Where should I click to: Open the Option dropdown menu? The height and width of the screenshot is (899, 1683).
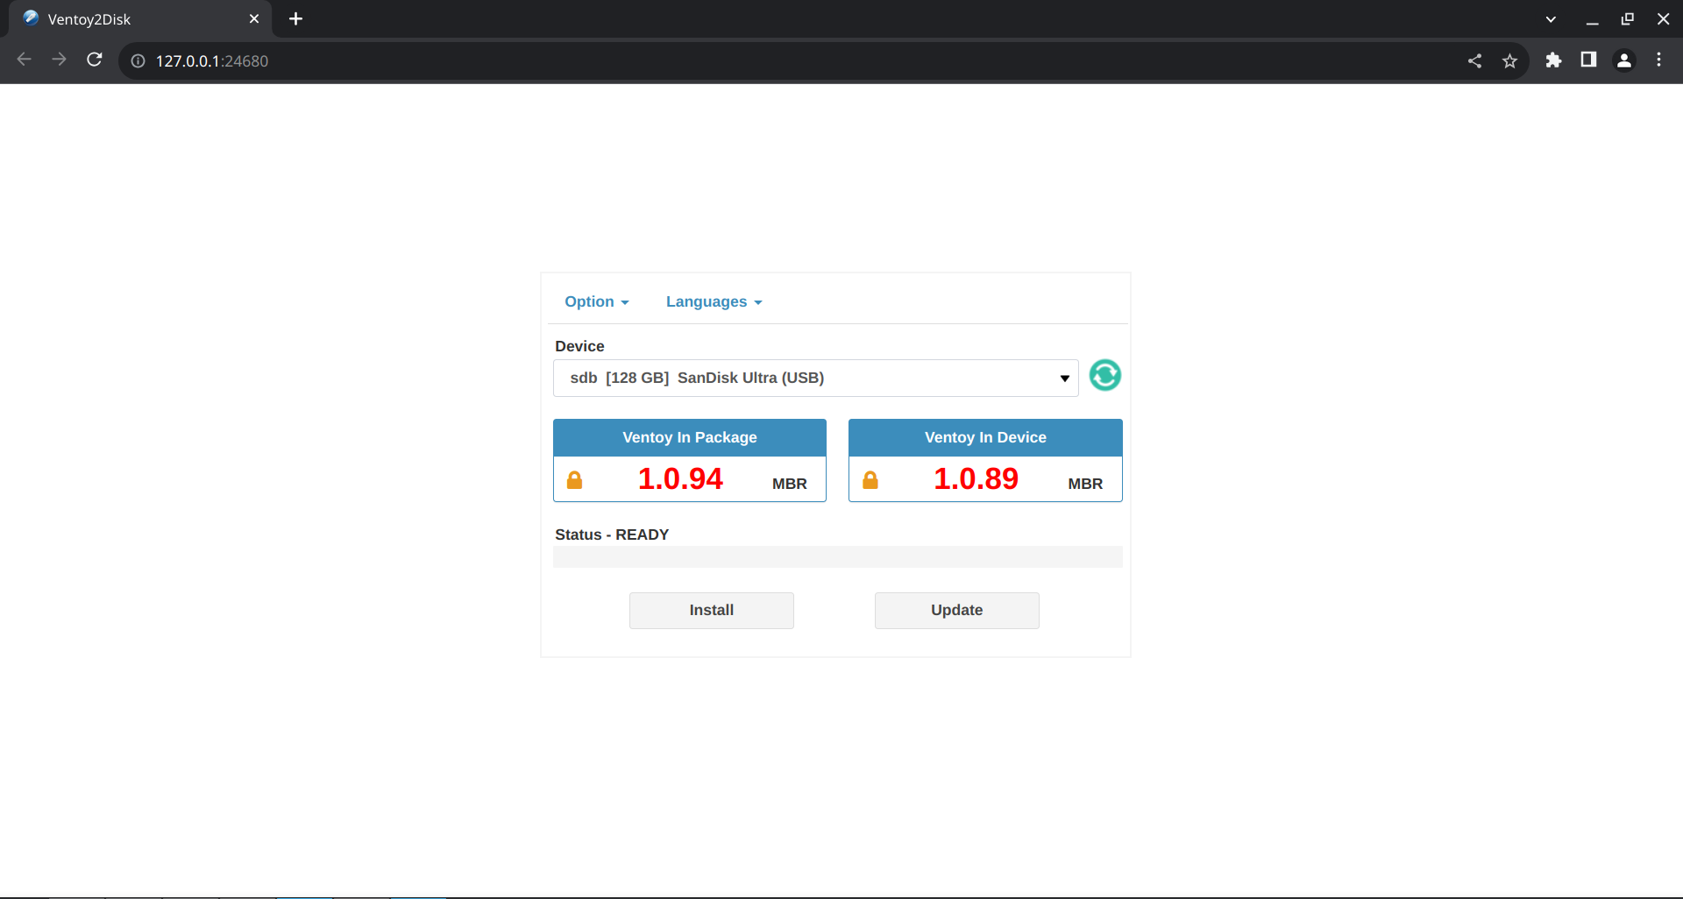click(x=596, y=301)
